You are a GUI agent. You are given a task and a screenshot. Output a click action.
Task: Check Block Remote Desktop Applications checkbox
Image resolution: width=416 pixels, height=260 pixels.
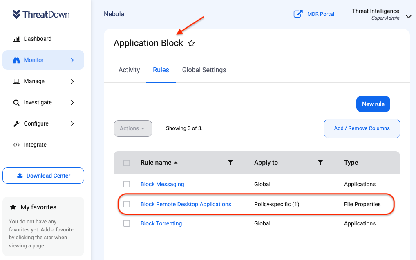coord(127,204)
